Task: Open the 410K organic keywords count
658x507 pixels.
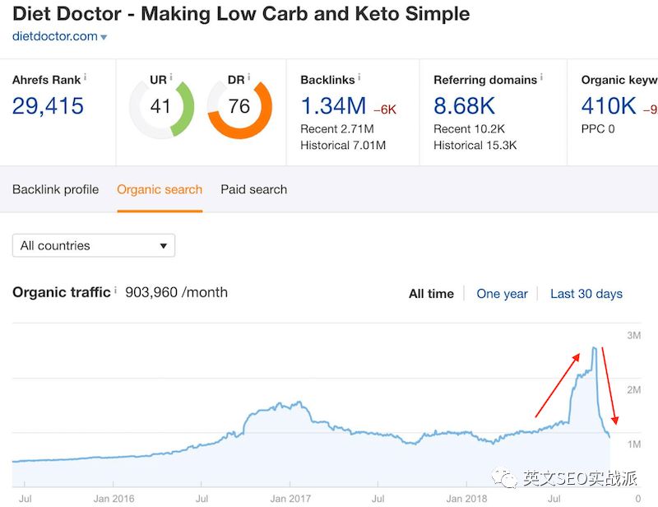Action: pyautogui.click(x=609, y=106)
